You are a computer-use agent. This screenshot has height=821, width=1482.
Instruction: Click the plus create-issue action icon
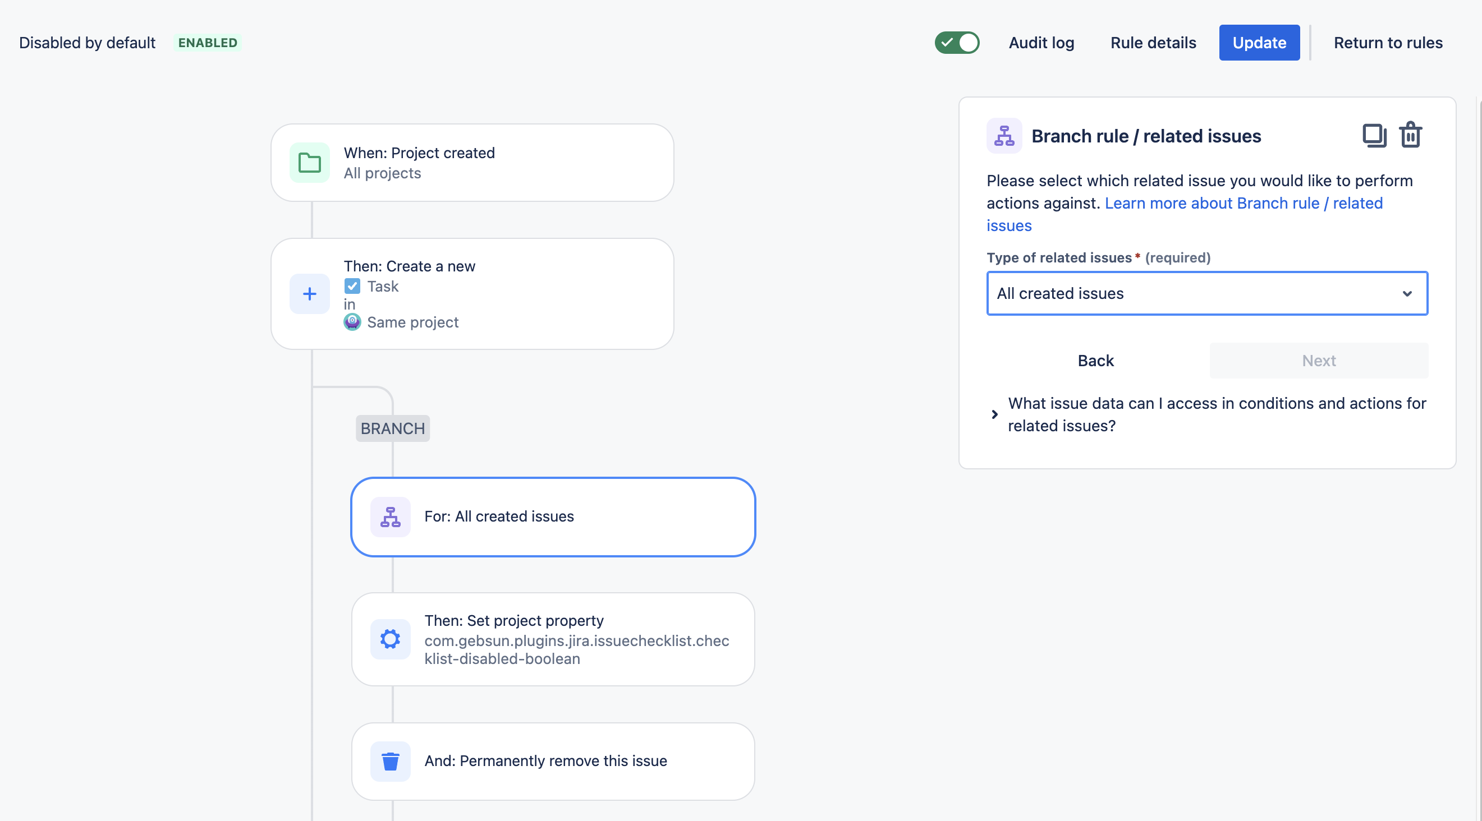310,294
